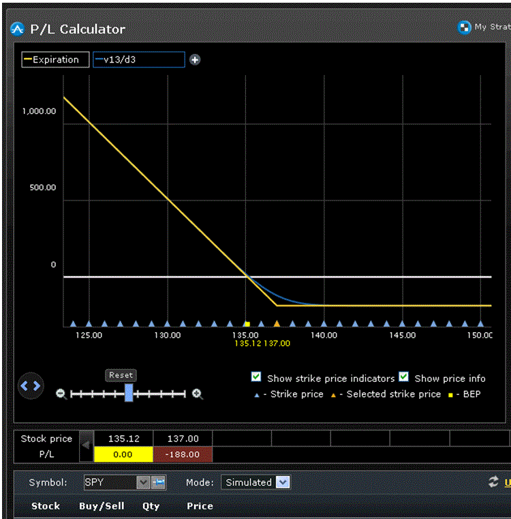This screenshot has height=519, width=511.
Task: Uncheck Show strike price indicators
Action: [x=256, y=377]
